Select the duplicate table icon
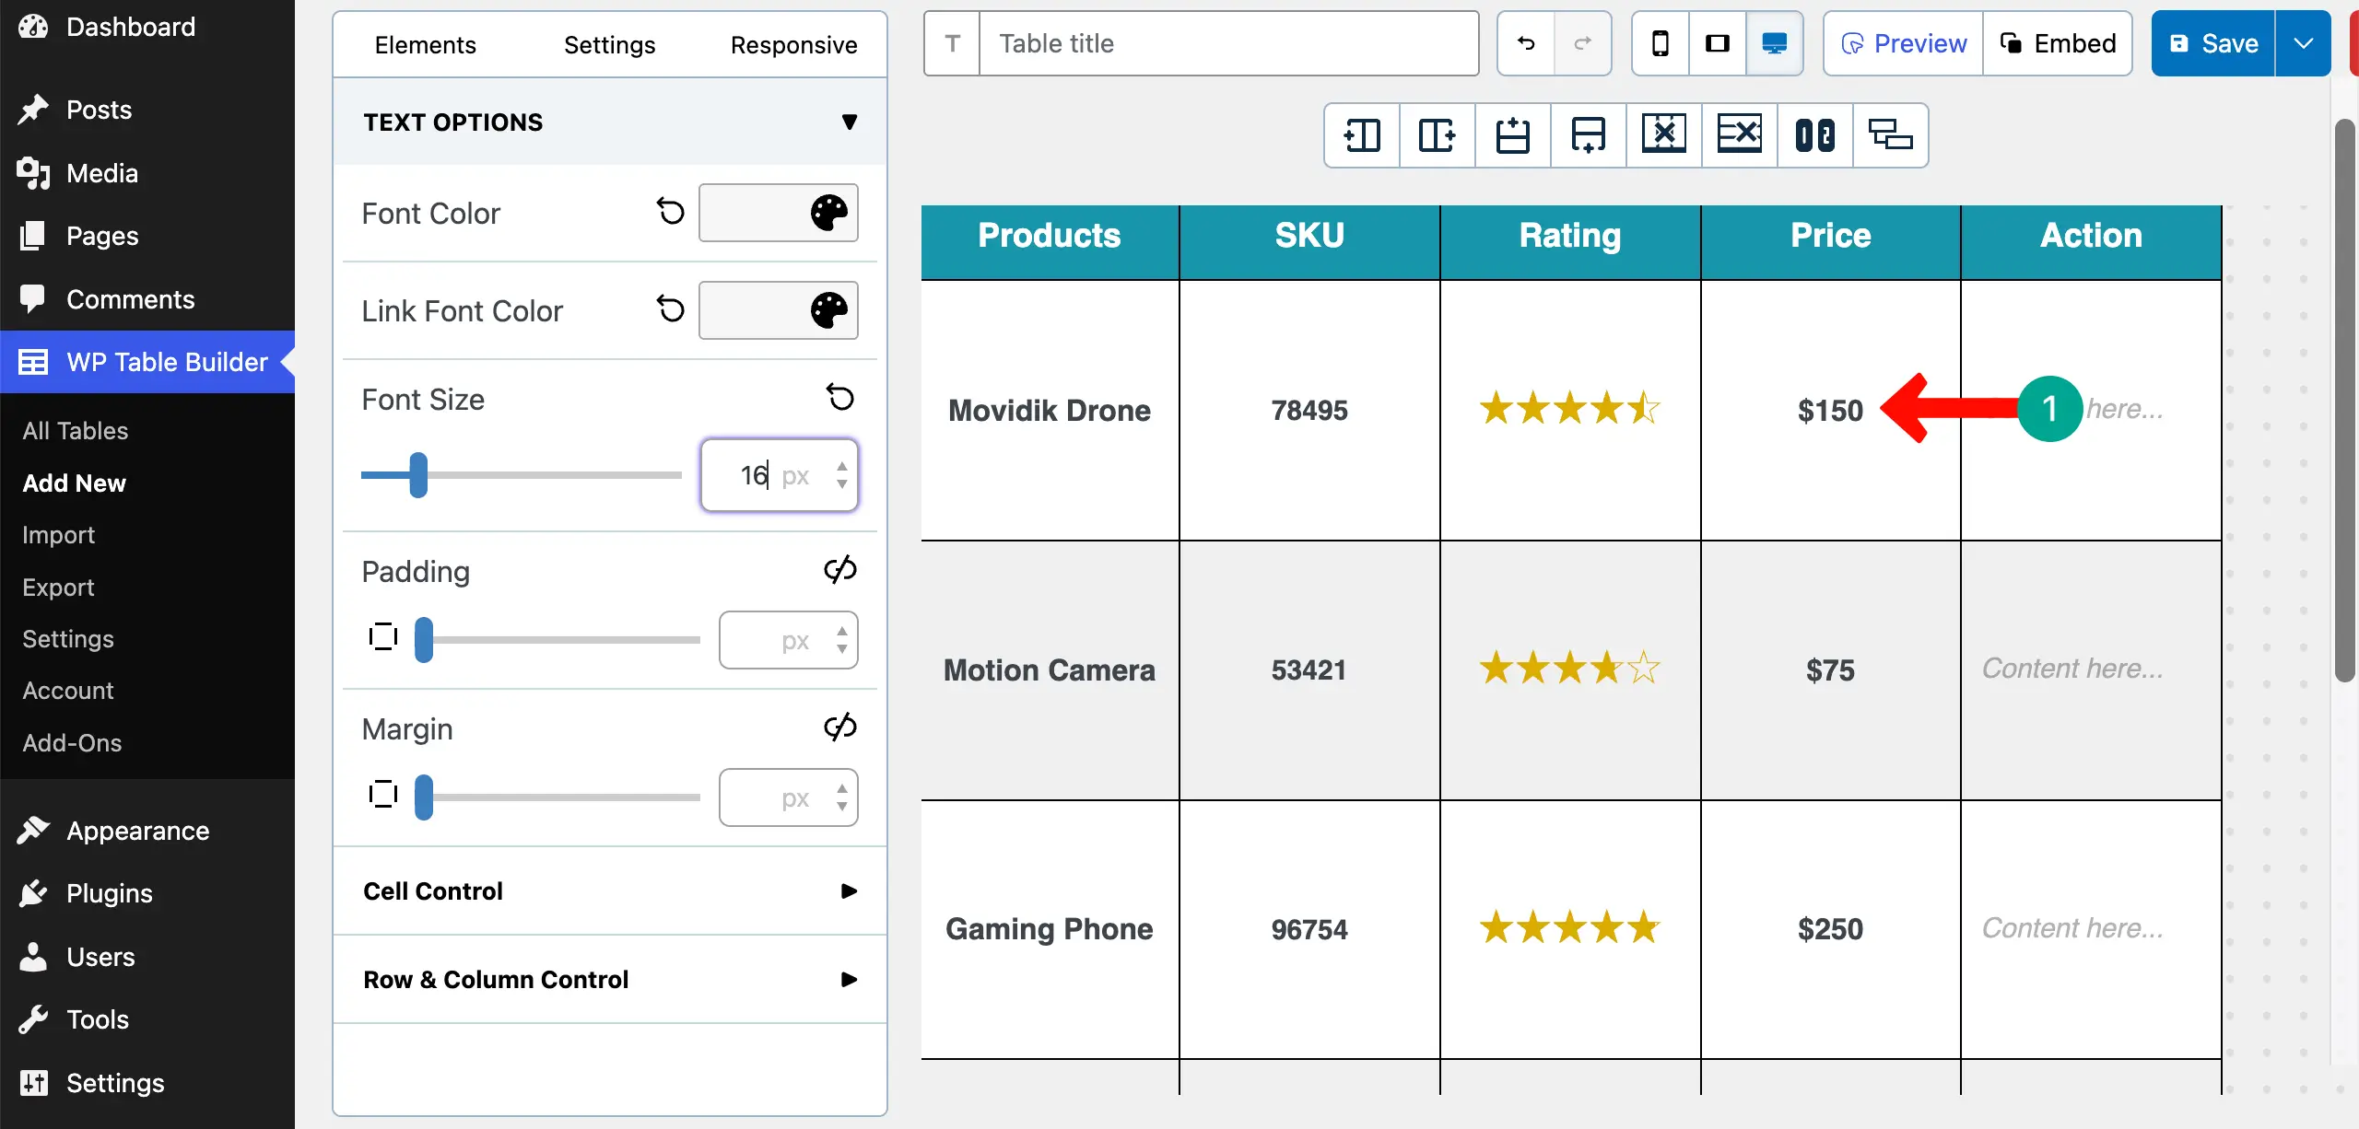Image resolution: width=2359 pixels, height=1129 pixels. (x=1890, y=134)
